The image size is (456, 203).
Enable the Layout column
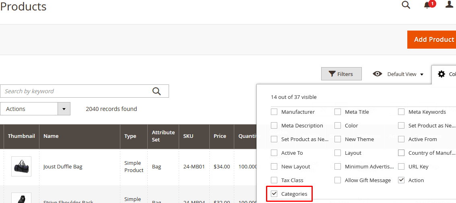(x=338, y=153)
